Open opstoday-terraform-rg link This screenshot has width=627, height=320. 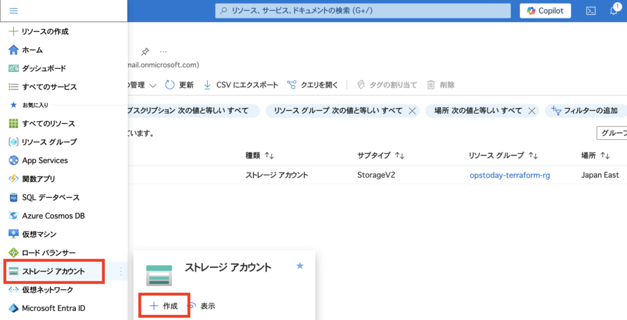(510, 175)
